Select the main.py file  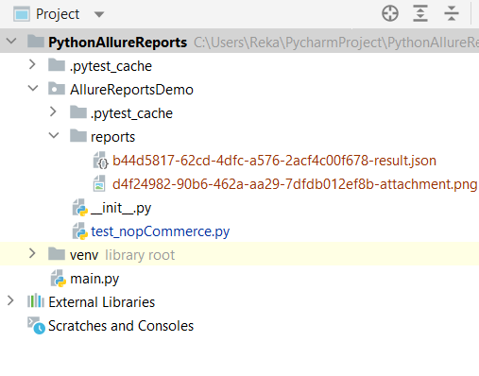[x=94, y=279]
